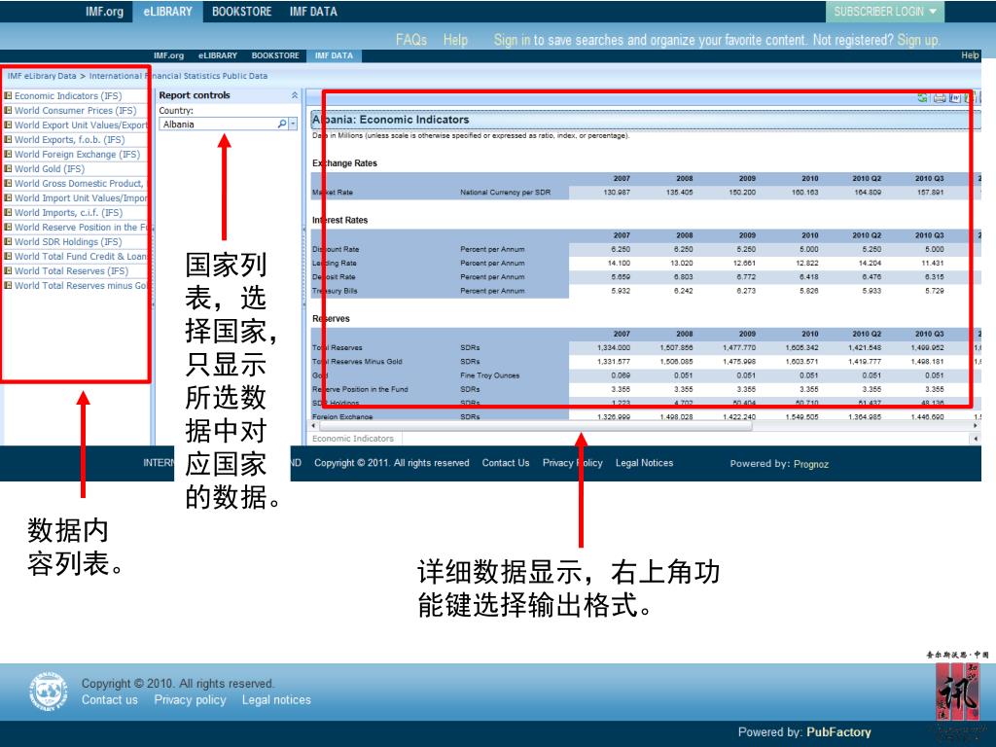Open World Total Reserves (IFS) report
This screenshot has width=996, height=747.
(x=71, y=271)
